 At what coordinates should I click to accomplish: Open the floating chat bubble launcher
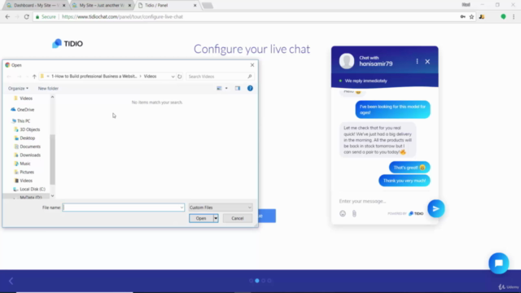pyautogui.click(x=498, y=264)
